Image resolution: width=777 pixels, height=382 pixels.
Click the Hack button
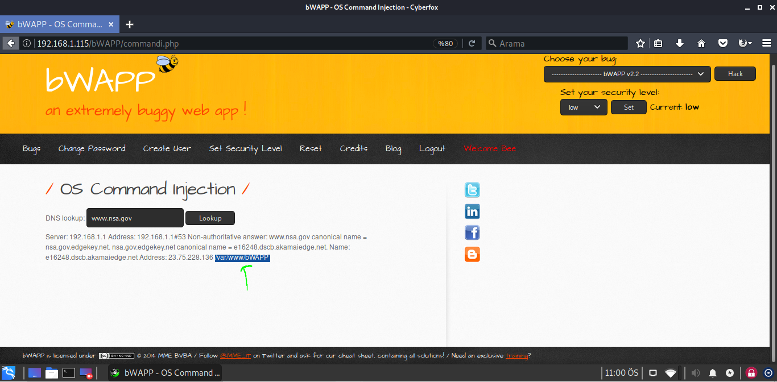click(735, 74)
